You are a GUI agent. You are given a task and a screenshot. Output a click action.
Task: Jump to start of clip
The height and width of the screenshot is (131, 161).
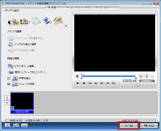point(90,83)
